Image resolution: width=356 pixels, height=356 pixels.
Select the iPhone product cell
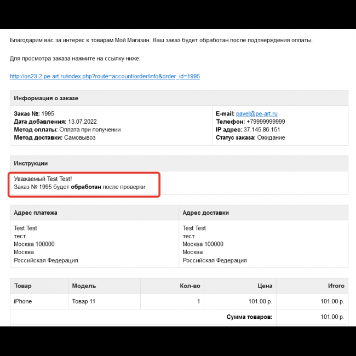(23, 301)
